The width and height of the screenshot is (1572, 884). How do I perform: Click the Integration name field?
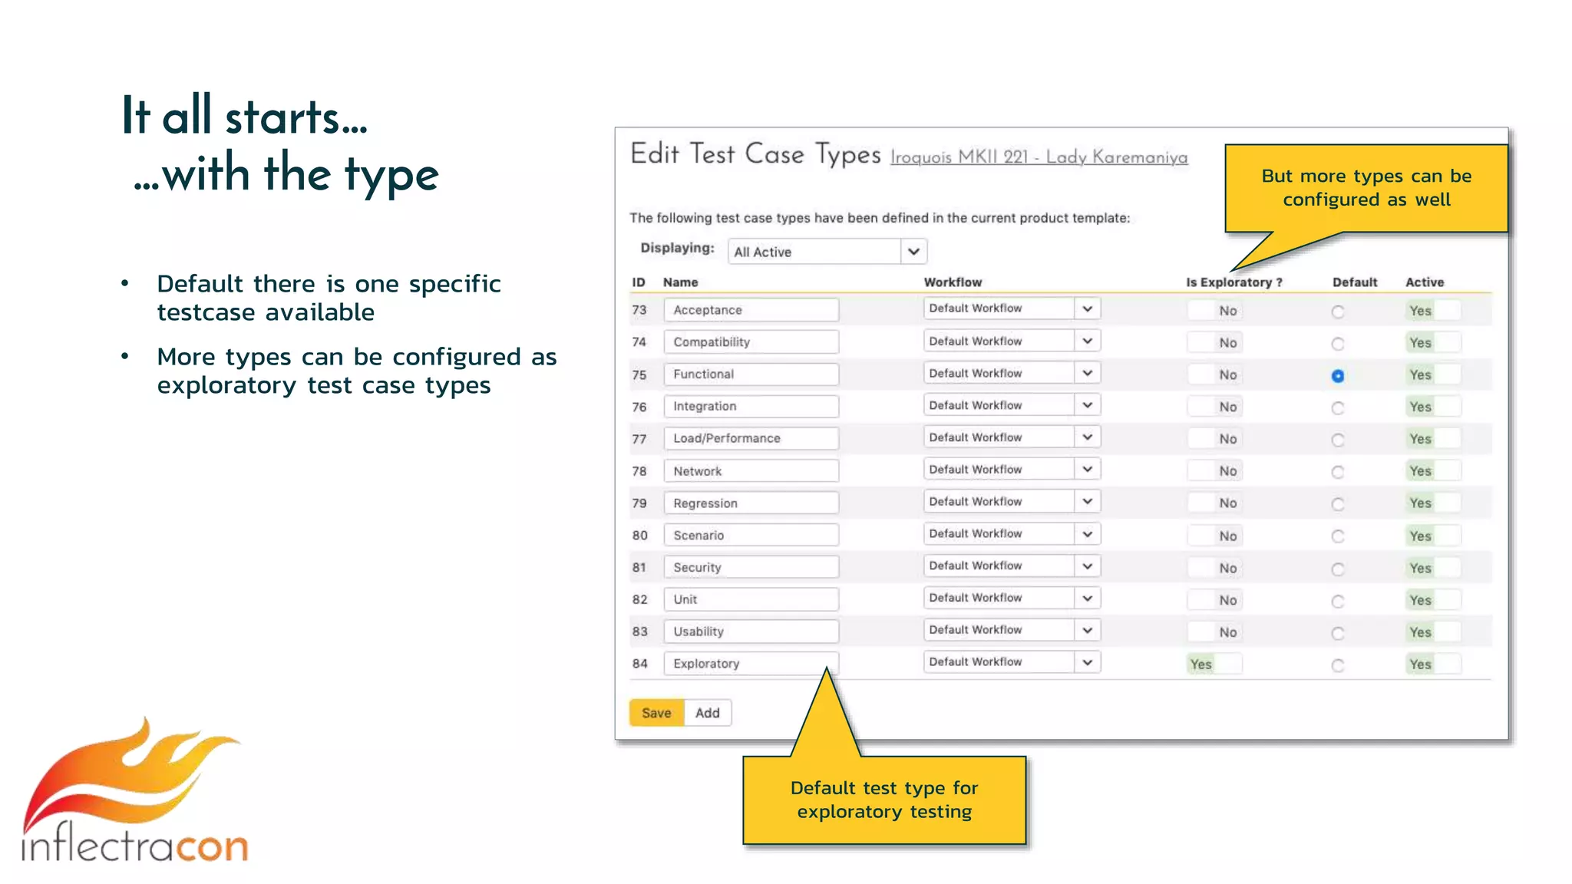pyautogui.click(x=751, y=407)
